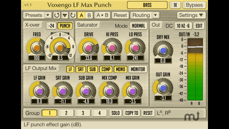Click the EDIT button in Out panel
Viewport: 229px width, 129px height.
(x=199, y=26)
